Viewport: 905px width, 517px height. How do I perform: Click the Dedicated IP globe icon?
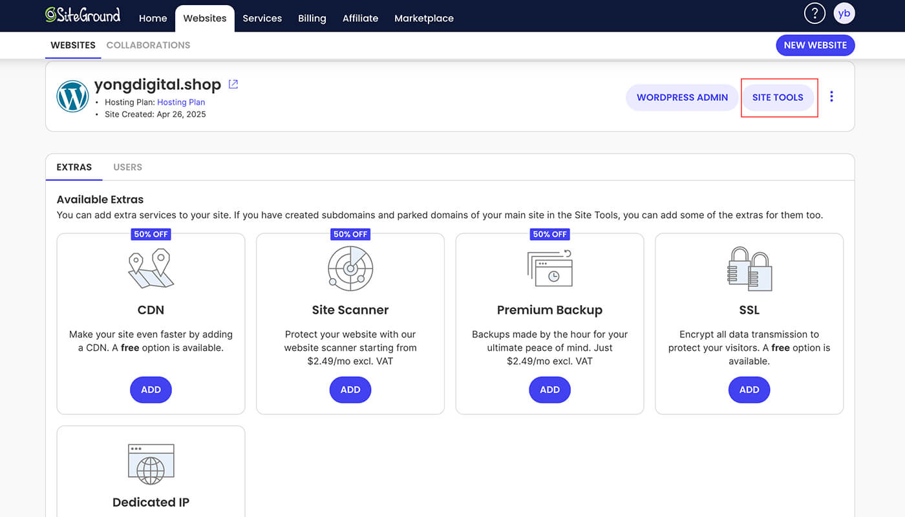pyautogui.click(x=151, y=464)
